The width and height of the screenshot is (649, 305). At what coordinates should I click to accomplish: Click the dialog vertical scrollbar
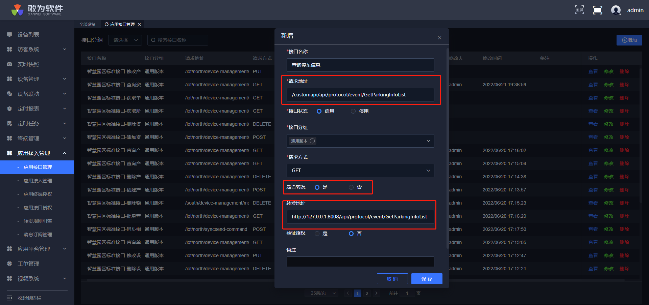tap(448, 148)
